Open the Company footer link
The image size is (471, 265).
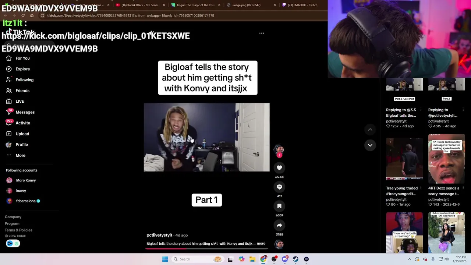point(13,217)
